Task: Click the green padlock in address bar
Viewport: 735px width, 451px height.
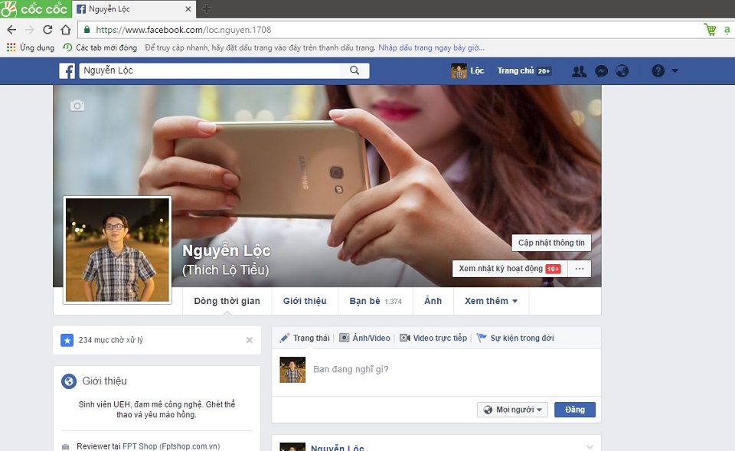Action: [x=87, y=30]
